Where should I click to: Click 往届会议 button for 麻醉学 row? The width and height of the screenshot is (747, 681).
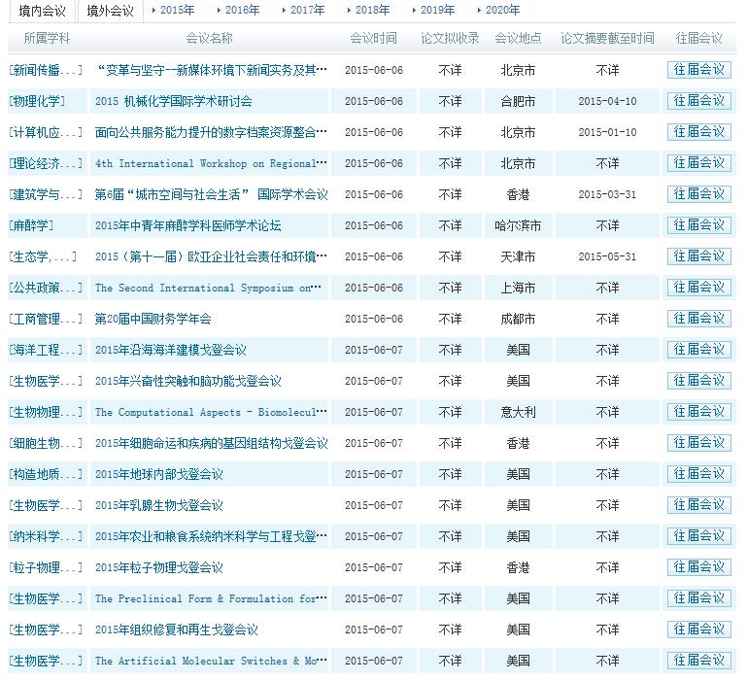coord(698,225)
